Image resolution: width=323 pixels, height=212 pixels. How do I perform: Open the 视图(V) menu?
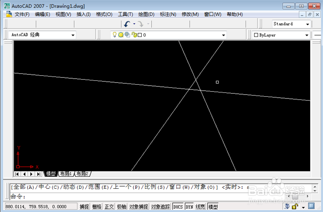63,14
